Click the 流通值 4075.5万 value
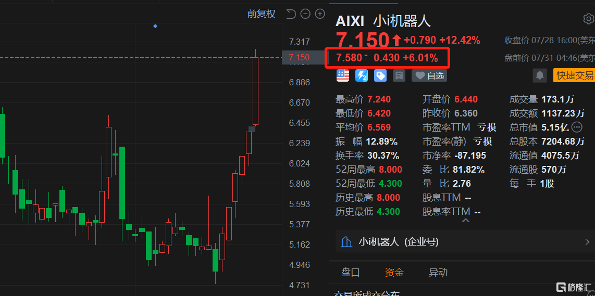Viewport: 595px width, 296px height. click(x=561, y=156)
